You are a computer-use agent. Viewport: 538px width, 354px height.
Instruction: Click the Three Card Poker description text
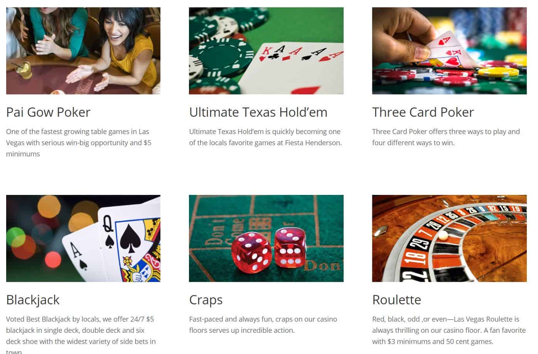pos(446,137)
